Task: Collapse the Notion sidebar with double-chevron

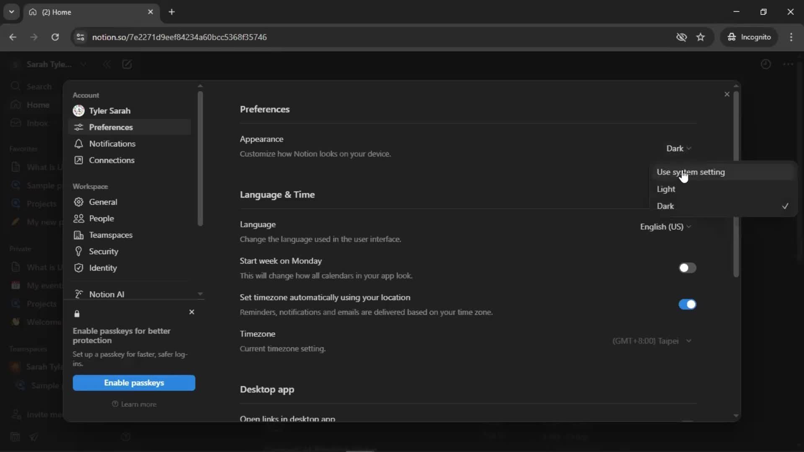Action: tap(107, 64)
